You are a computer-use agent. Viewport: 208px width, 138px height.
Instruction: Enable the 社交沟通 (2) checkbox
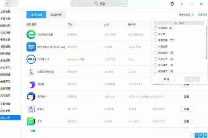pos(155,59)
